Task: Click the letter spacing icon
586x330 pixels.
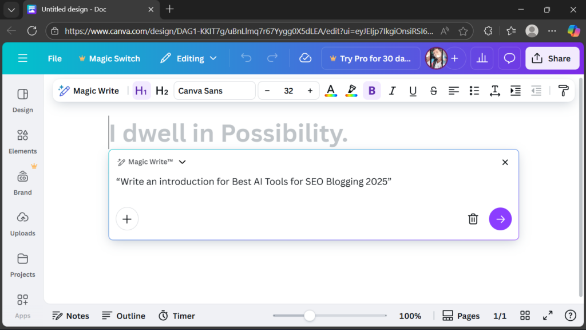Action: tap(494, 91)
